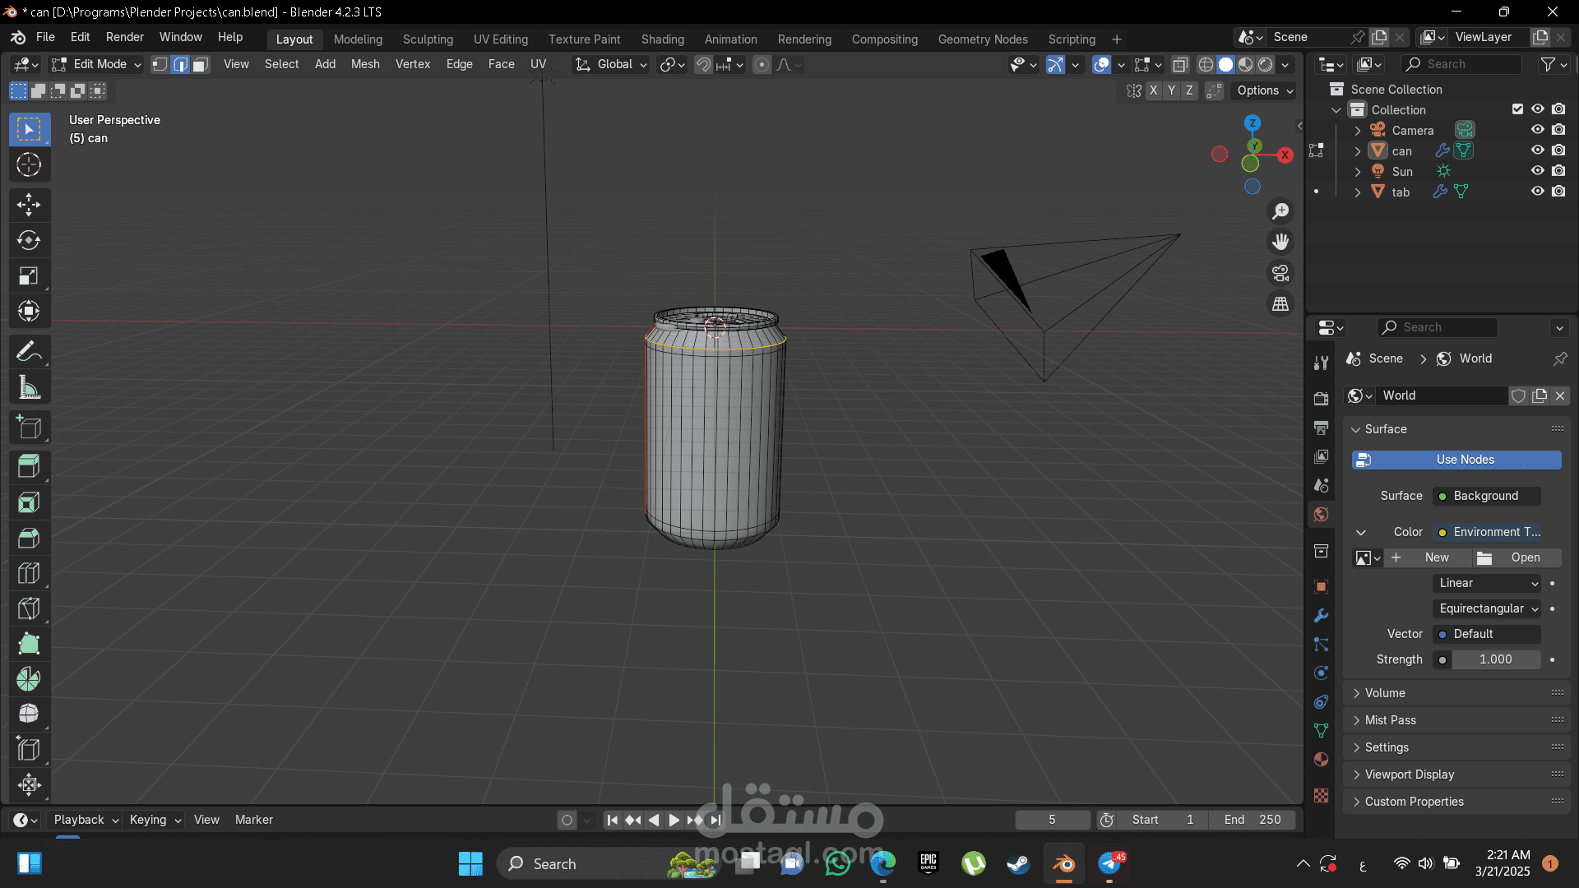Expand the can object in outliner
1579x888 pixels.
pos(1358,151)
